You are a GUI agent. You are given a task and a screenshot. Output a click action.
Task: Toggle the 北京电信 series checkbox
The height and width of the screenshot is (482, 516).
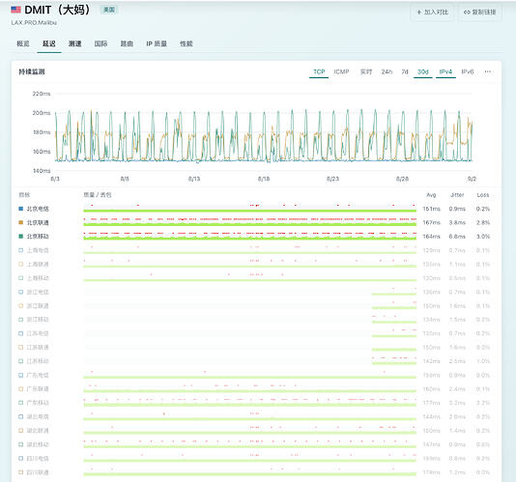click(20, 209)
